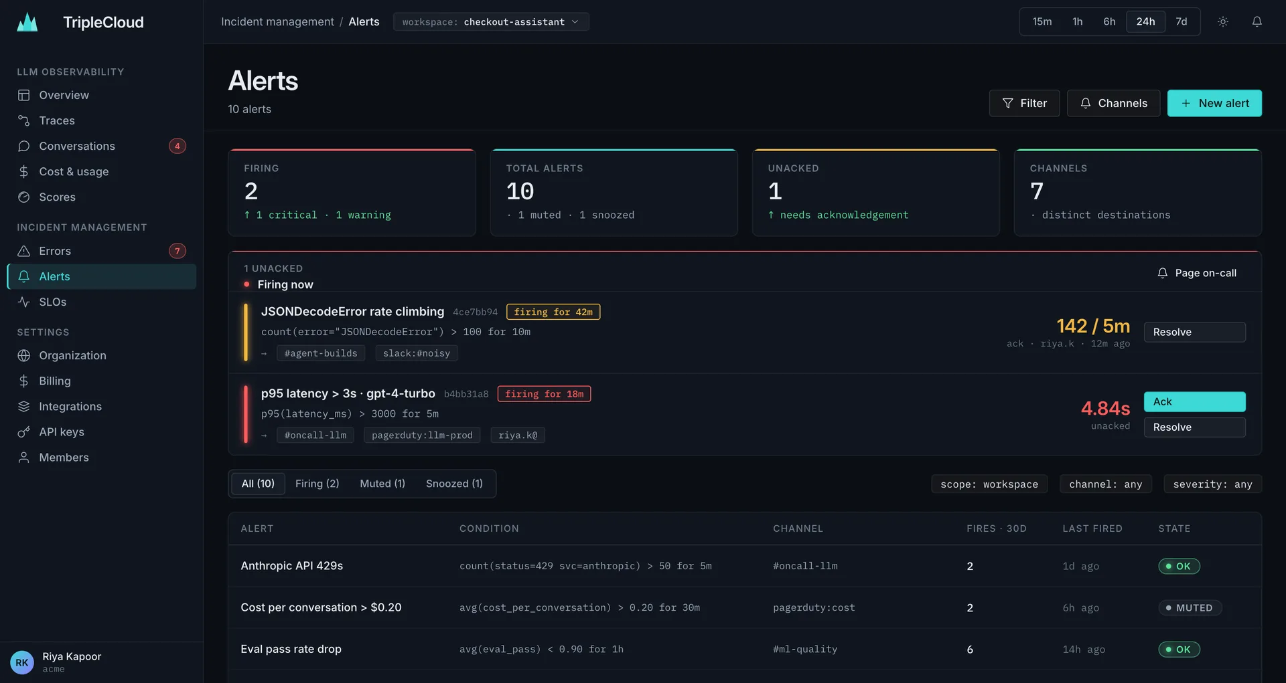Select the 1h time range
The width and height of the screenshot is (1286, 683).
pyautogui.click(x=1078, y=21)
